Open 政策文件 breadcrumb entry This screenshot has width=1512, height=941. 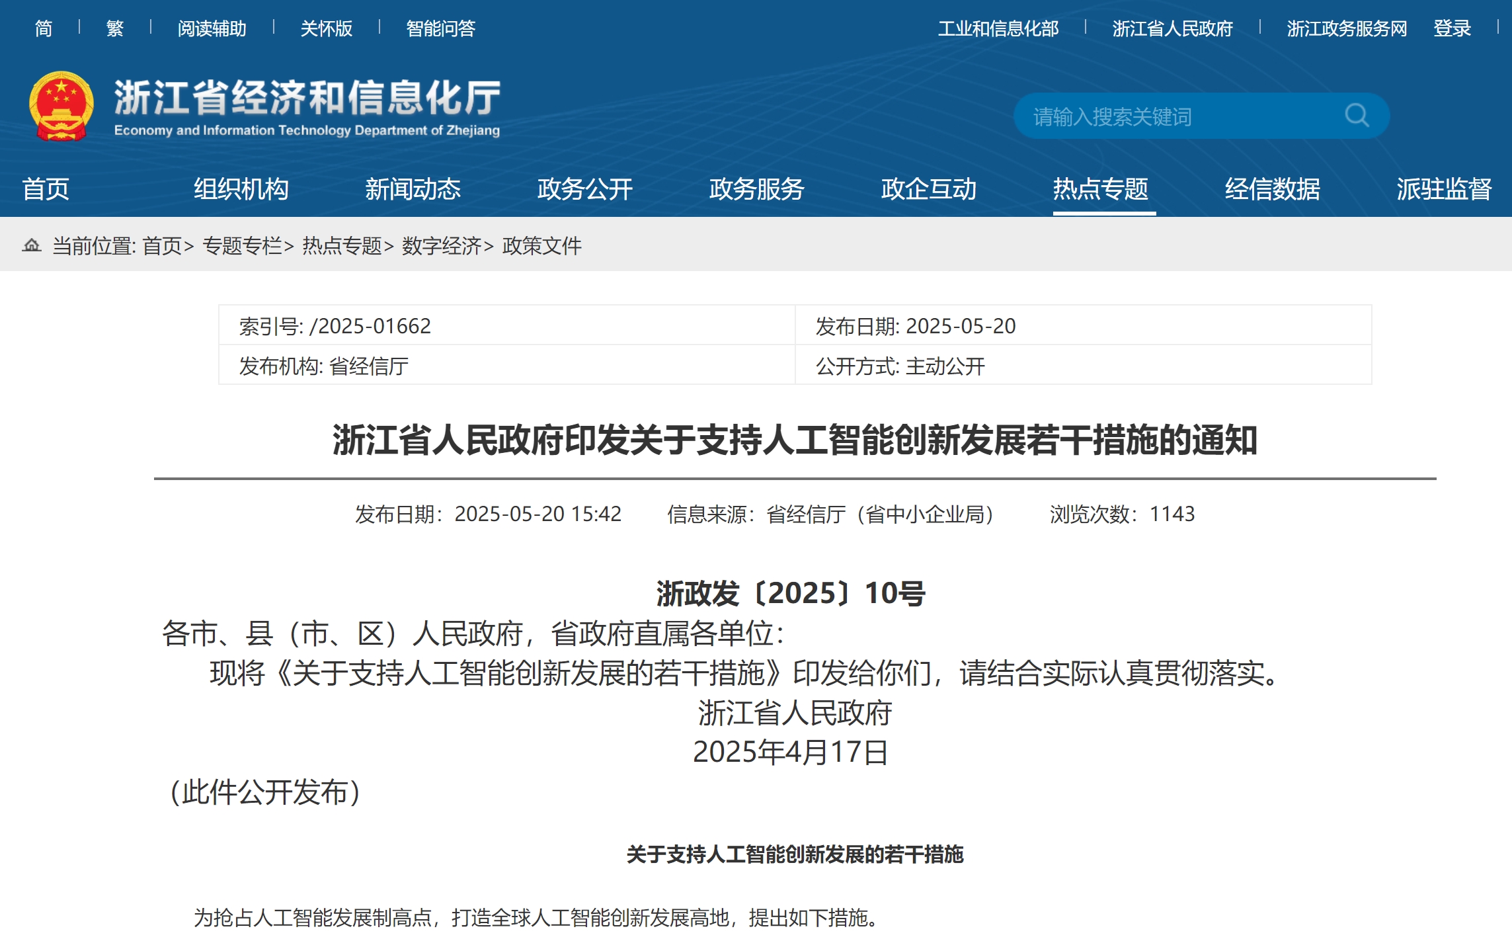(x=541, y=247)
